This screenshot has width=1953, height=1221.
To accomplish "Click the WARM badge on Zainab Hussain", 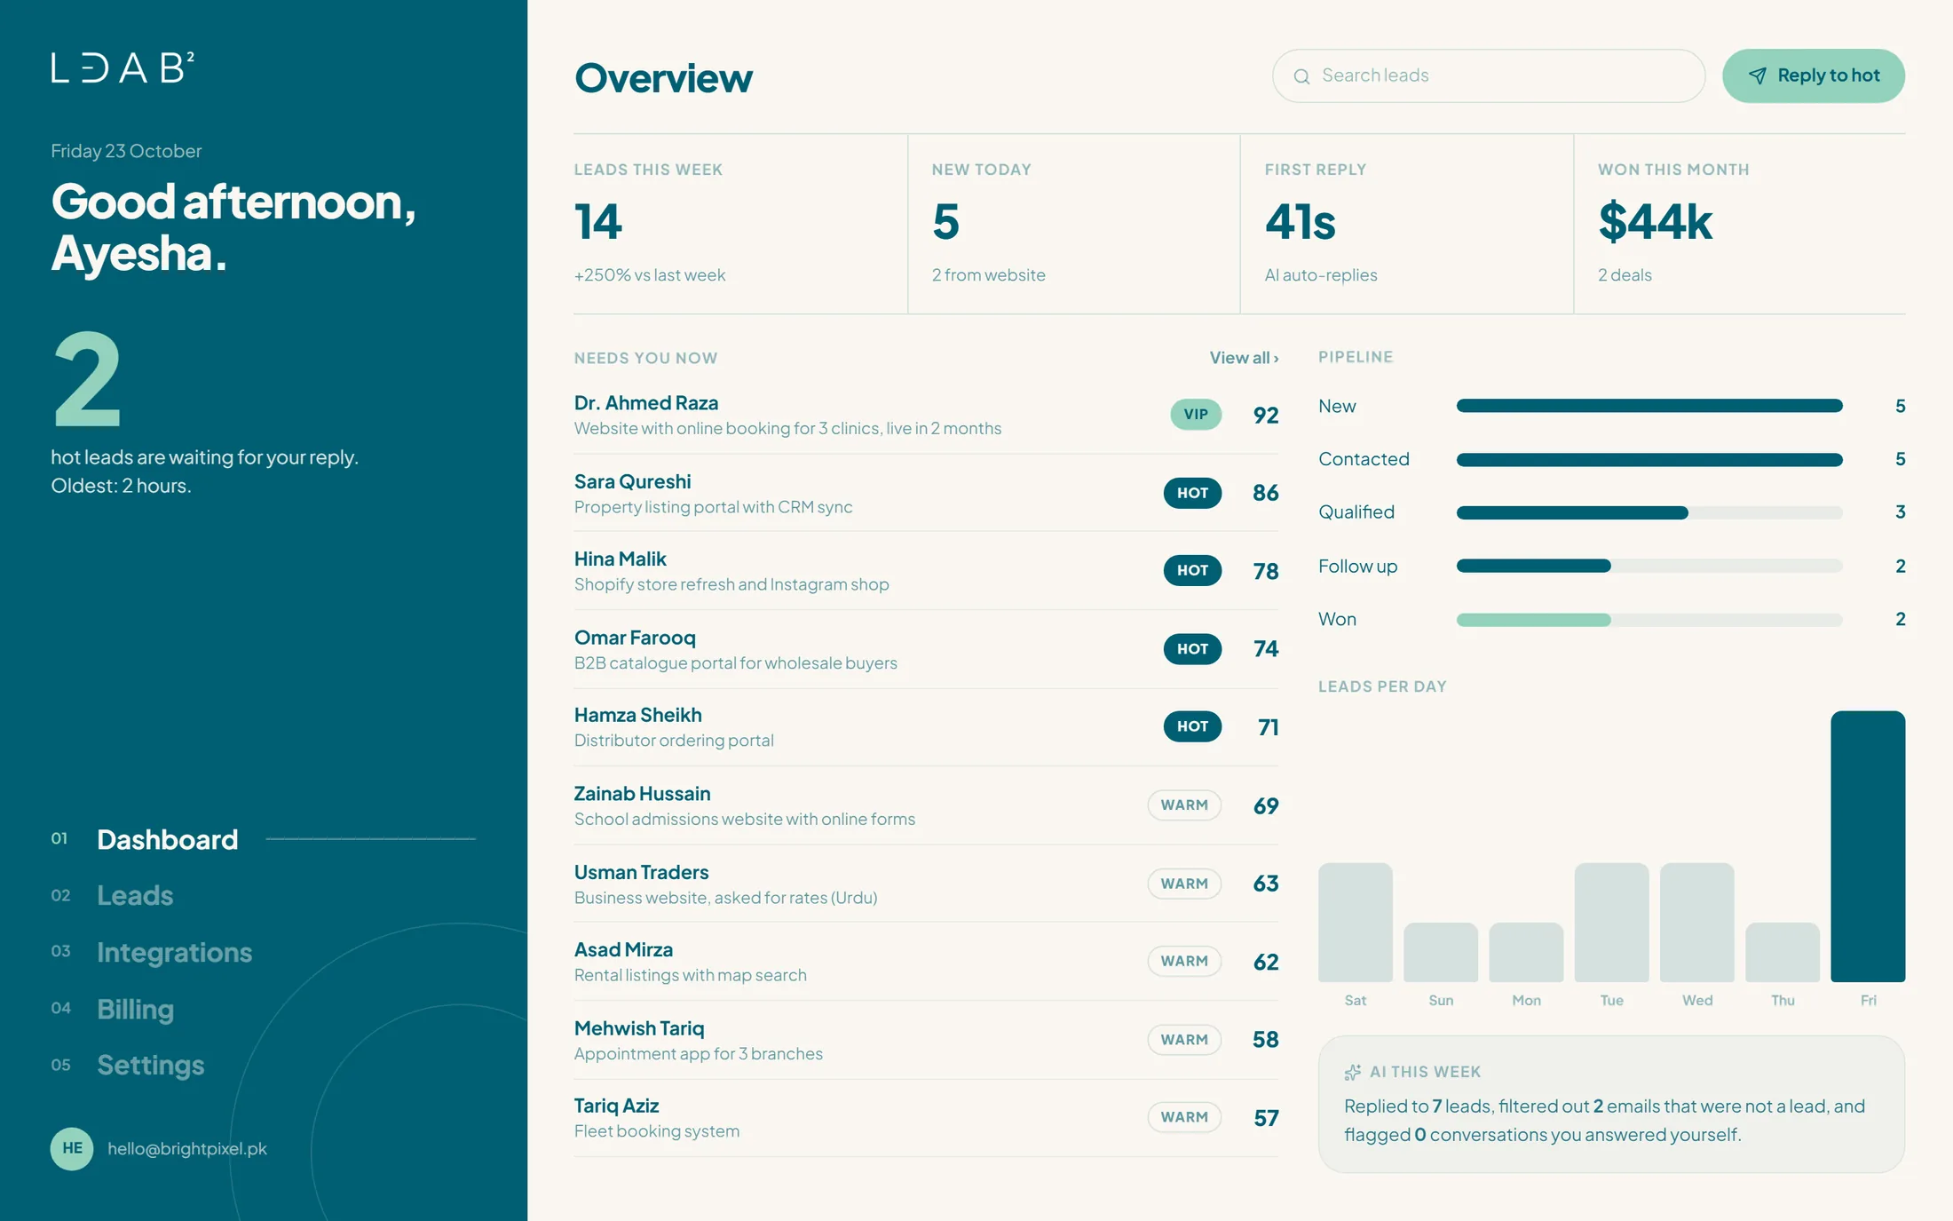I will click(1184, 805).
